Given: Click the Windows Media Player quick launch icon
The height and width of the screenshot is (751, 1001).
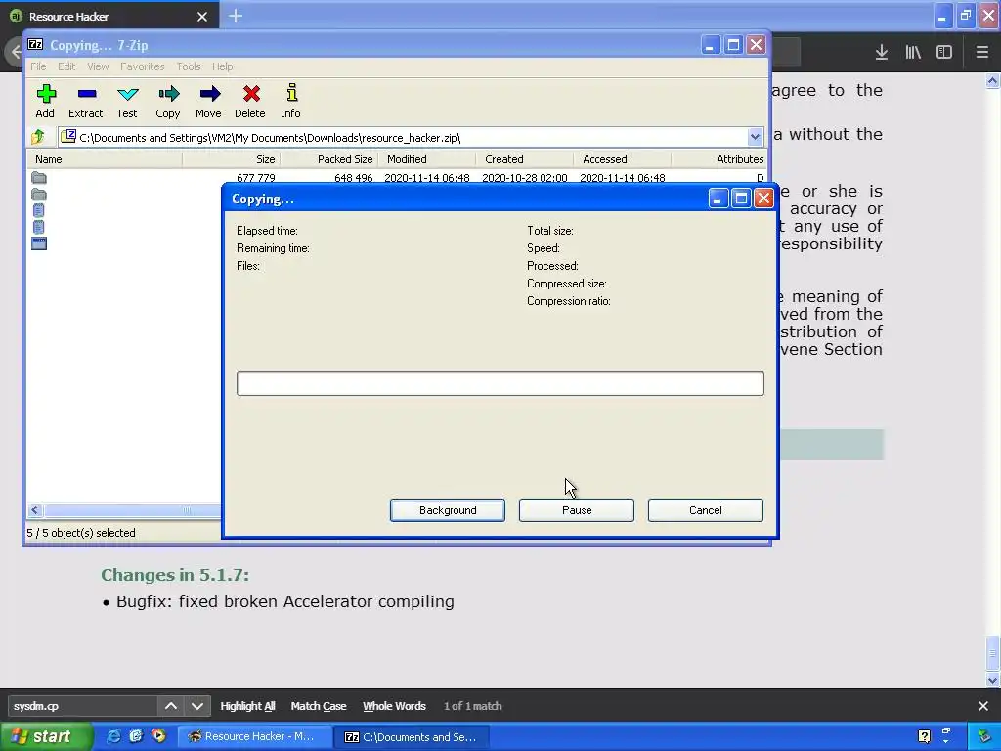Looking at the screenshot, I should pos(158,736).
